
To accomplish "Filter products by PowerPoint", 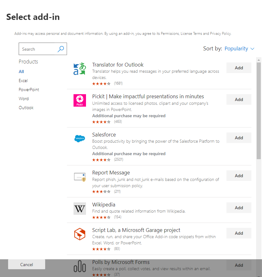I will pos(29,90).
